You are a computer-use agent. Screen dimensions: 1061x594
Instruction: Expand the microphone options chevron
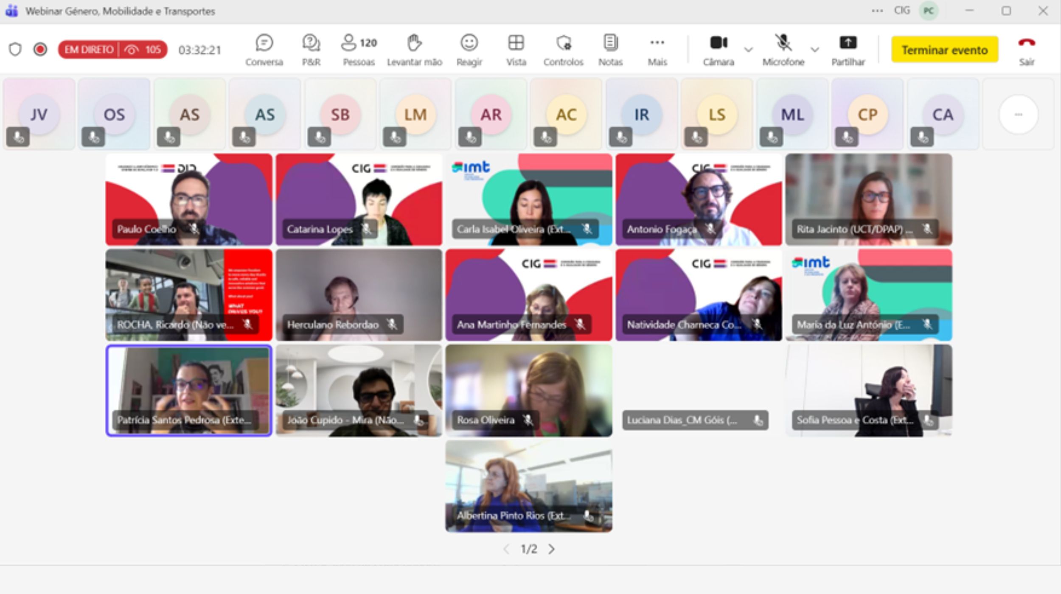[815, 50]
